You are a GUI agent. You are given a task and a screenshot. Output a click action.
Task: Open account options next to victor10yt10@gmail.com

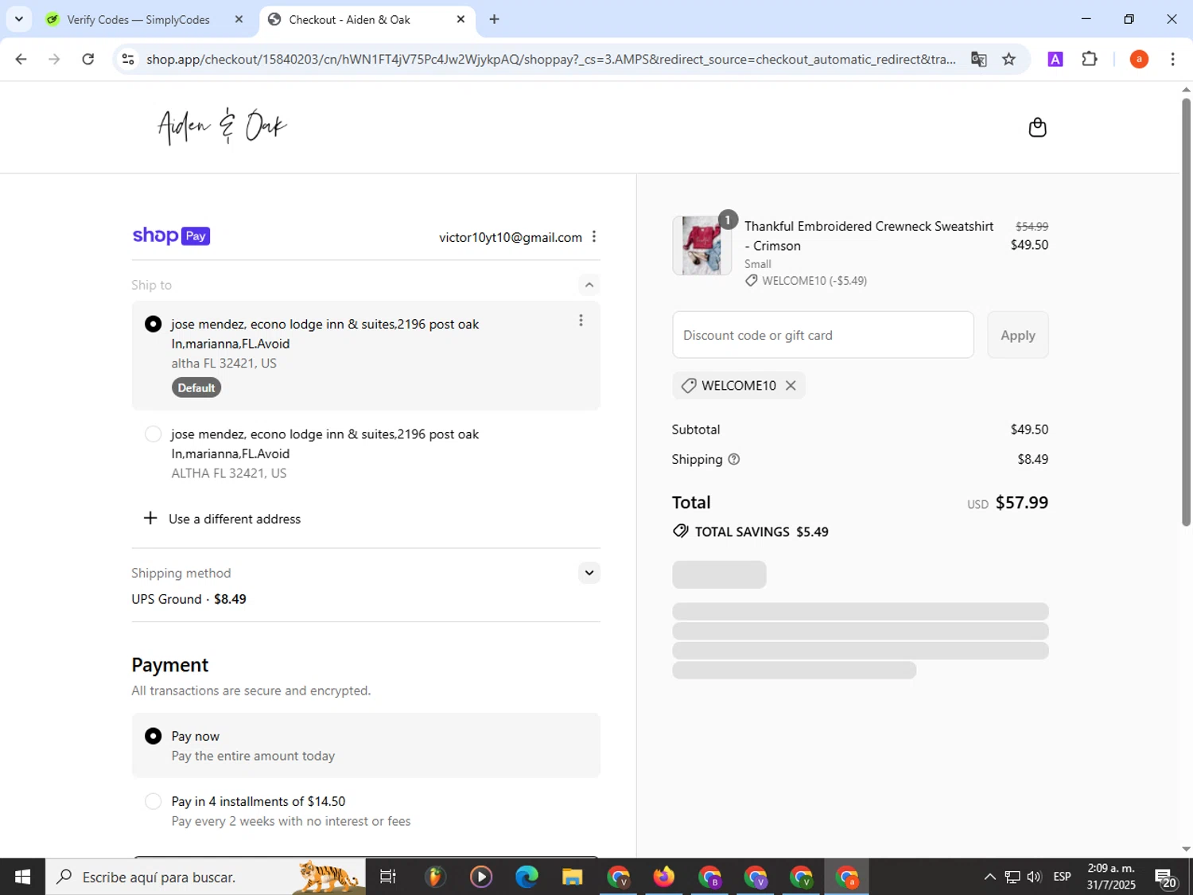pos(594,237)
